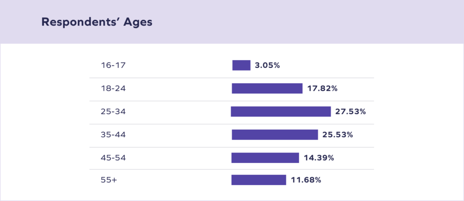464x201 pixels.
Task: Select the 25.53% value label
Action: (337, 135)
